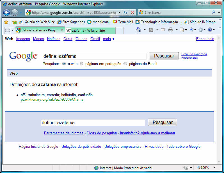Click the bottom Pesquisar button
Image resolution: width=224 pixels, height=173 pixels.
(163, 122)
